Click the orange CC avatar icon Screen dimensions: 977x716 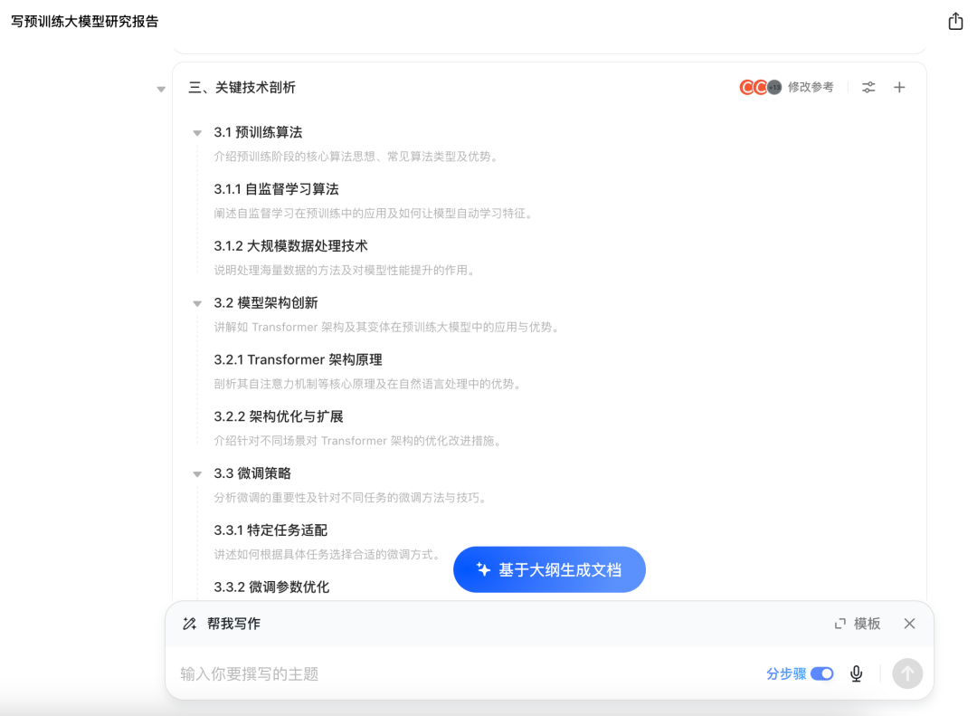(747, 87)
